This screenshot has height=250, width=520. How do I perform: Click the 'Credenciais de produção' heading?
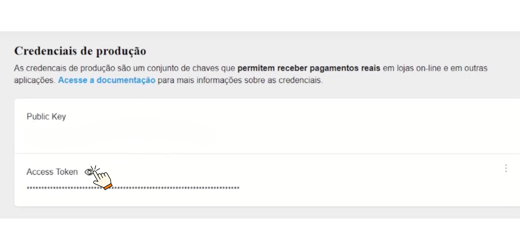point(80,51)
